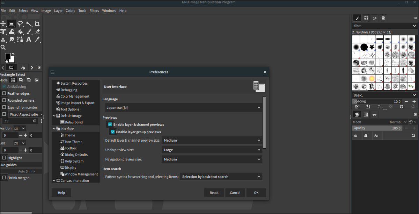Activate the Text tool

pos(29,40)
